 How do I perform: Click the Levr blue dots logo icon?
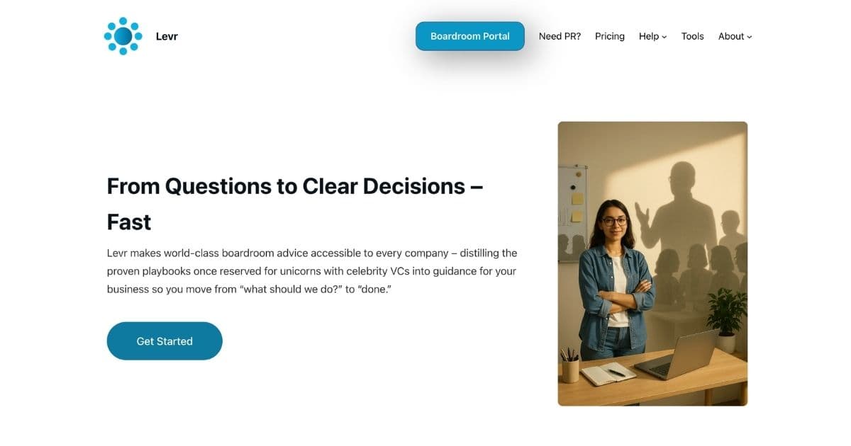[x=123, y=36]
